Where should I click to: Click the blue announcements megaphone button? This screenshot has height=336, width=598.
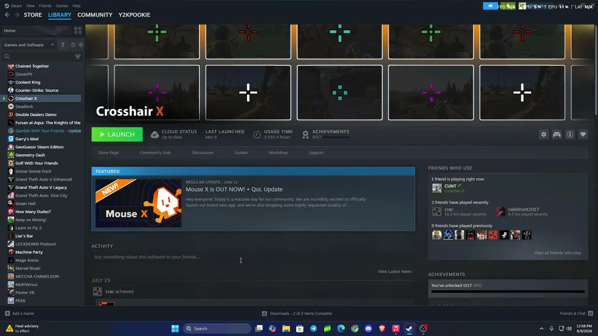point(490,6)
